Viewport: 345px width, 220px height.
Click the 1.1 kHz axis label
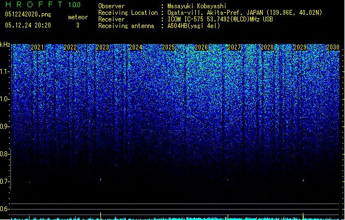[x=4, y=71]
